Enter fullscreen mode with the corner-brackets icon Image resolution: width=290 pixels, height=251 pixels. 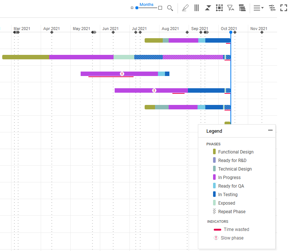pos(283,8)
